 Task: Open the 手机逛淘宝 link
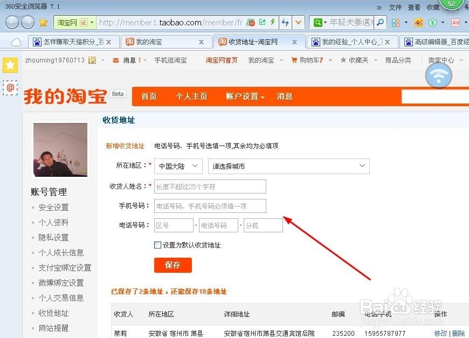[170, 60]
